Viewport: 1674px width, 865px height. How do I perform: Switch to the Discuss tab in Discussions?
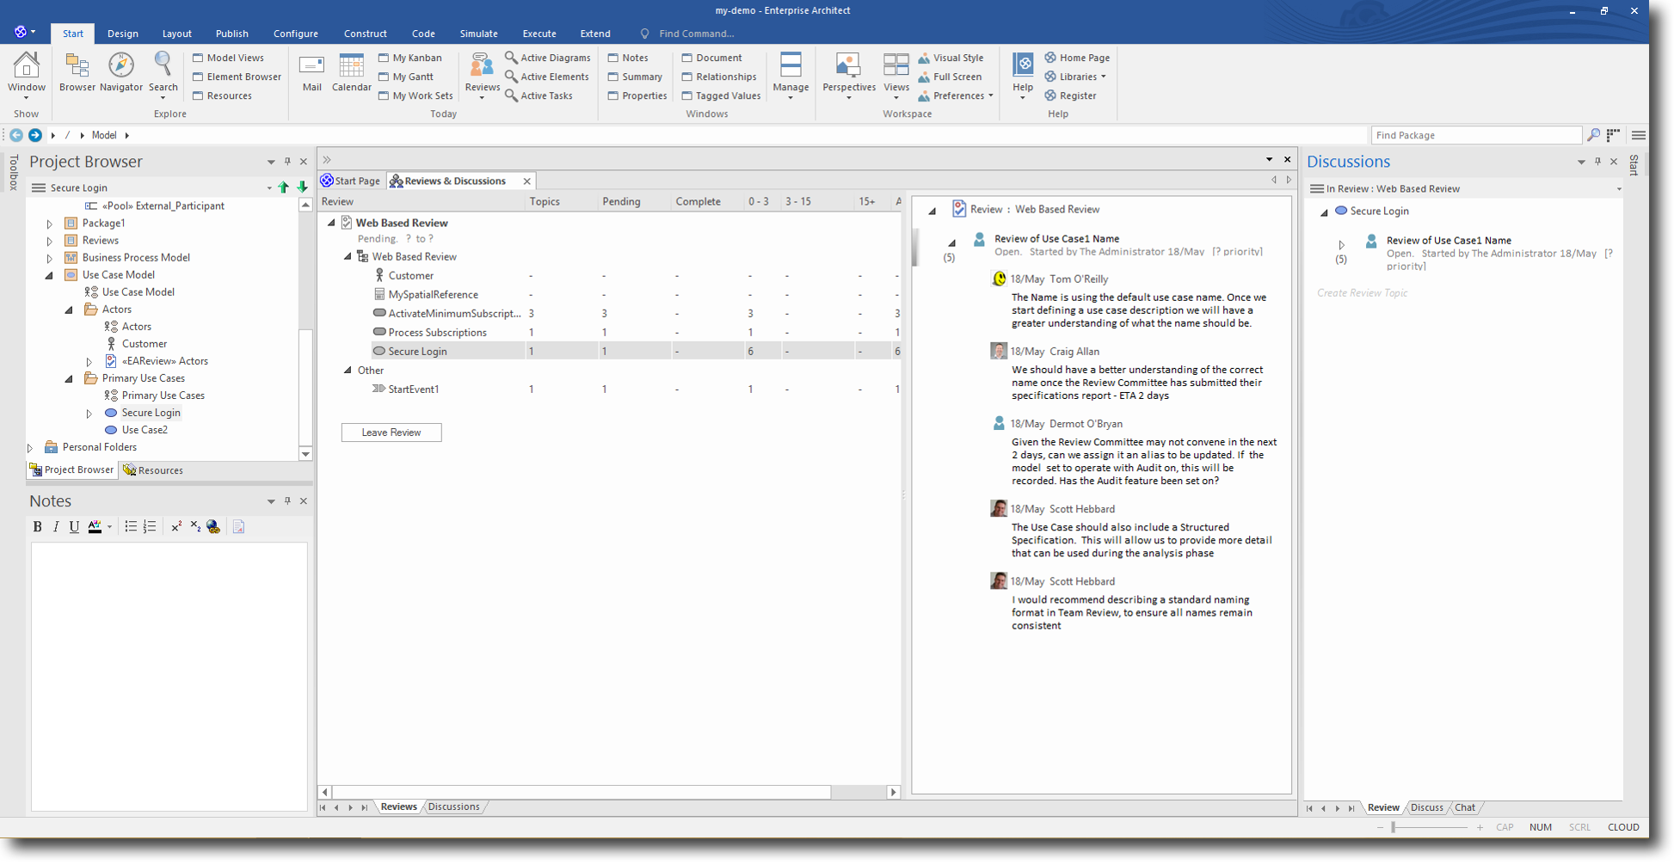1426,807
